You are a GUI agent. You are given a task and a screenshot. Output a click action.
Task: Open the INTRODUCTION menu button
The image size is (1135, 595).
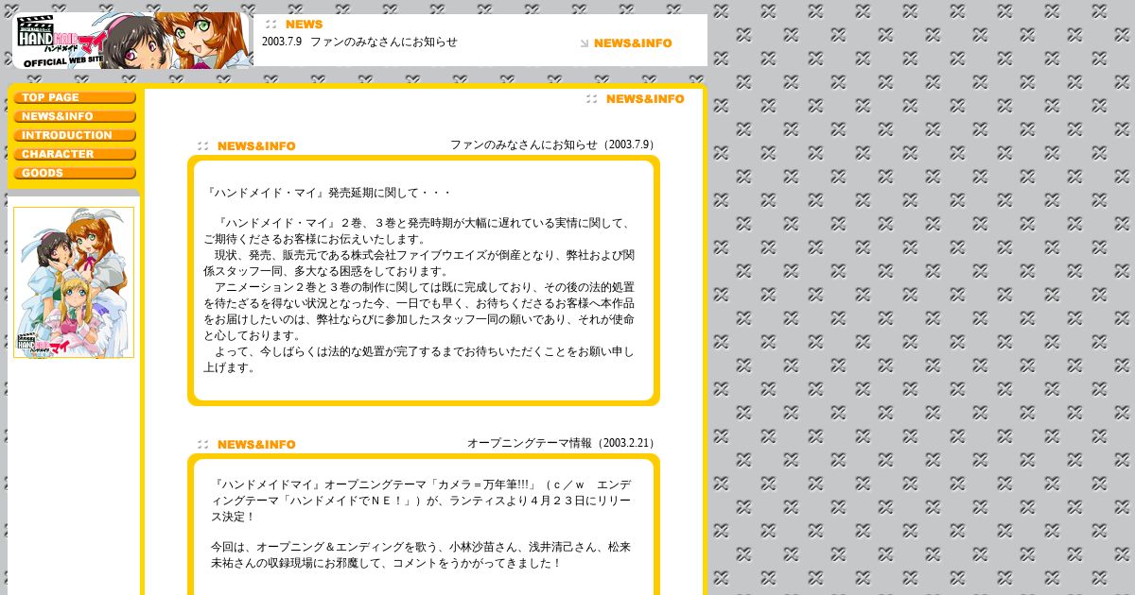point(75,135)
